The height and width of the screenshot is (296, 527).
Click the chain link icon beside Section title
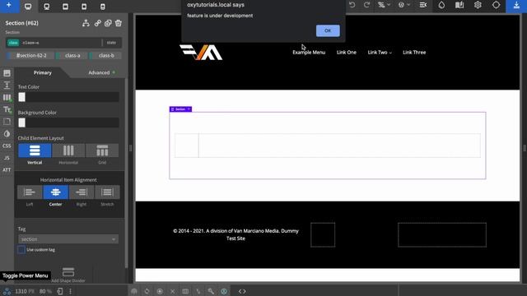[x=97, y=23]
